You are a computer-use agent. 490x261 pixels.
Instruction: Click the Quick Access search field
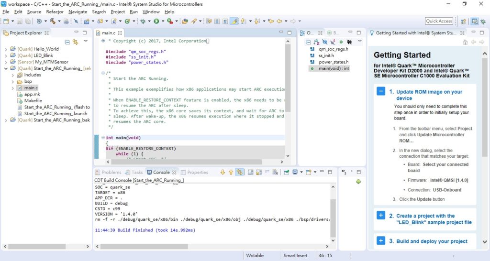coord(439,21)
